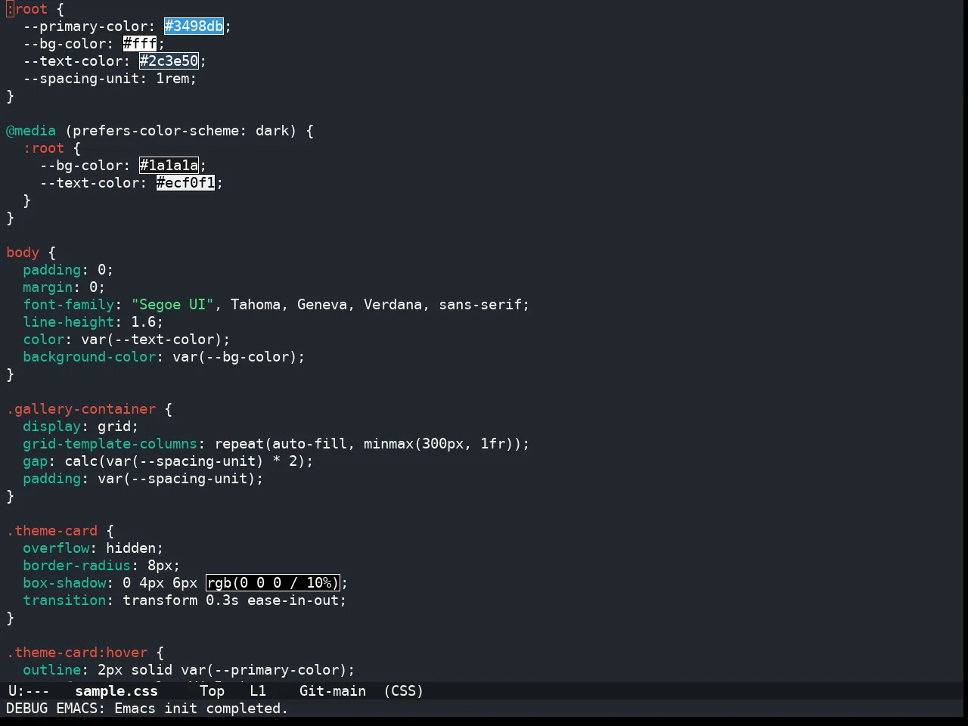This screenshot has width=968, height=726.
Task: Click the Top position indicator in mode line
Action: click(213, 691)
